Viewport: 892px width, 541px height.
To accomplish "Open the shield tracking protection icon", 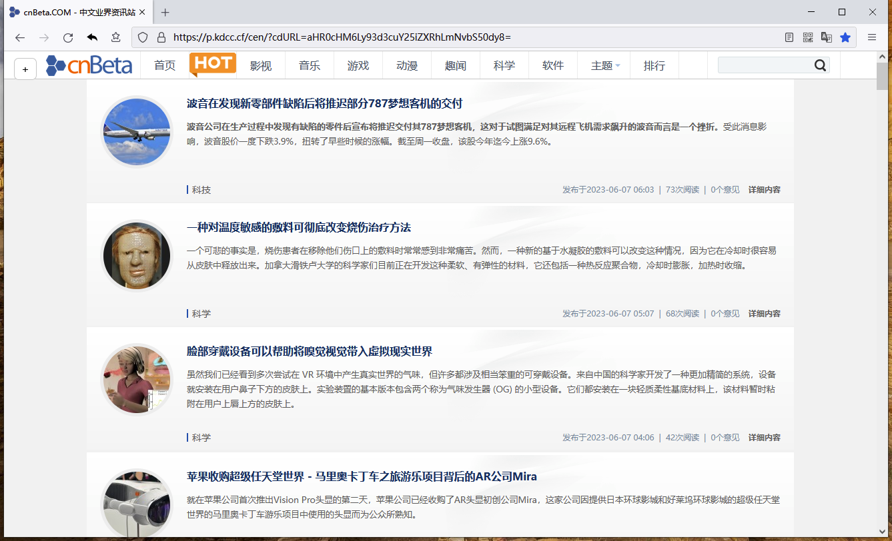I will (x=143, y=37).
